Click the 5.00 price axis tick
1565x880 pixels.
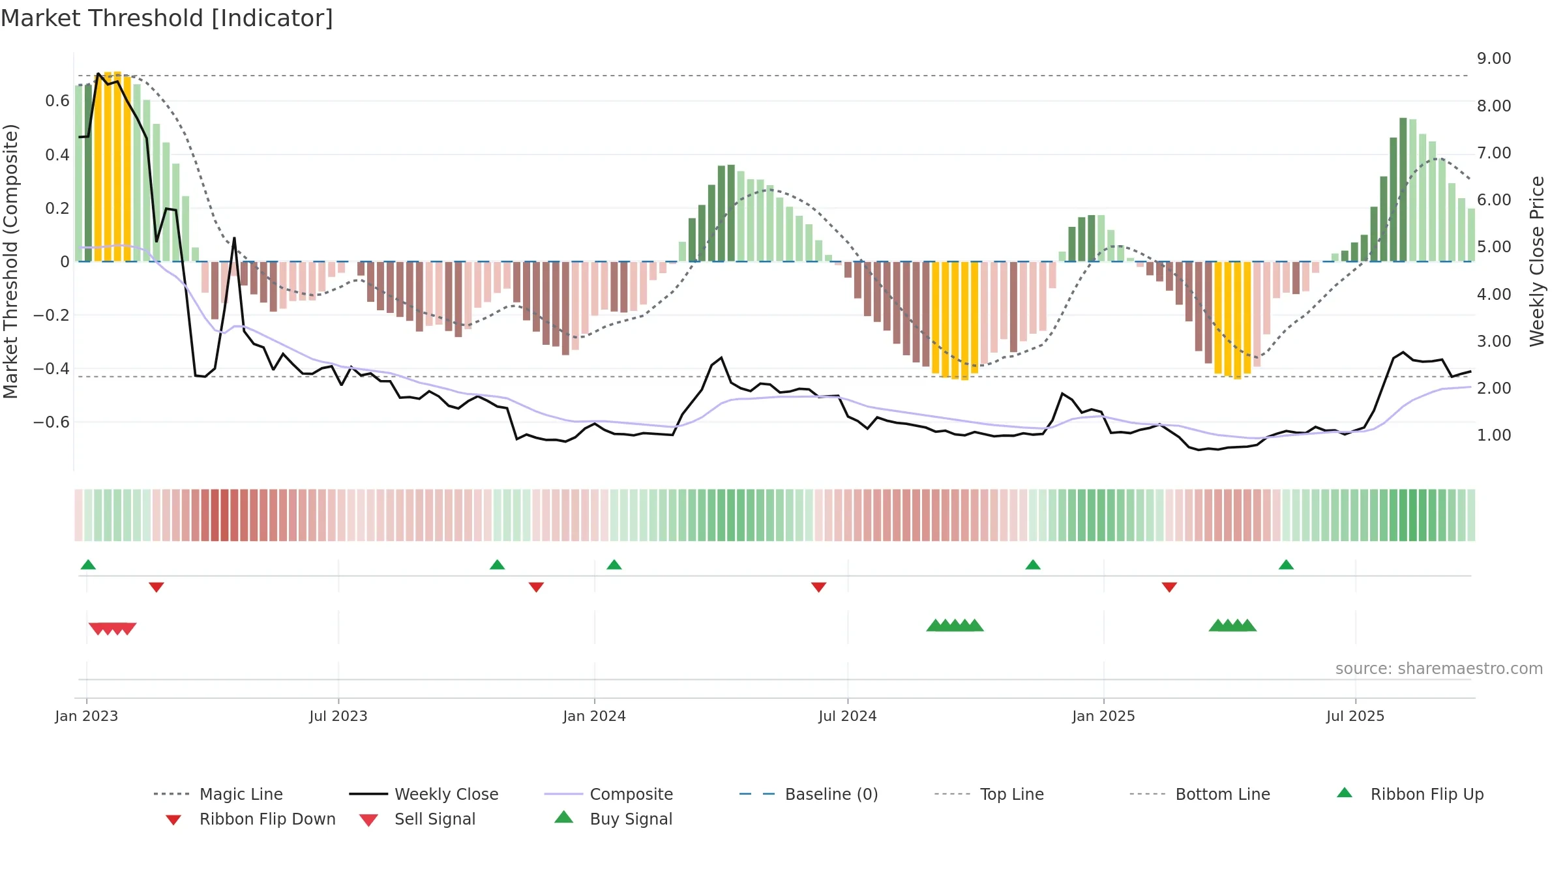[1494, 247]
